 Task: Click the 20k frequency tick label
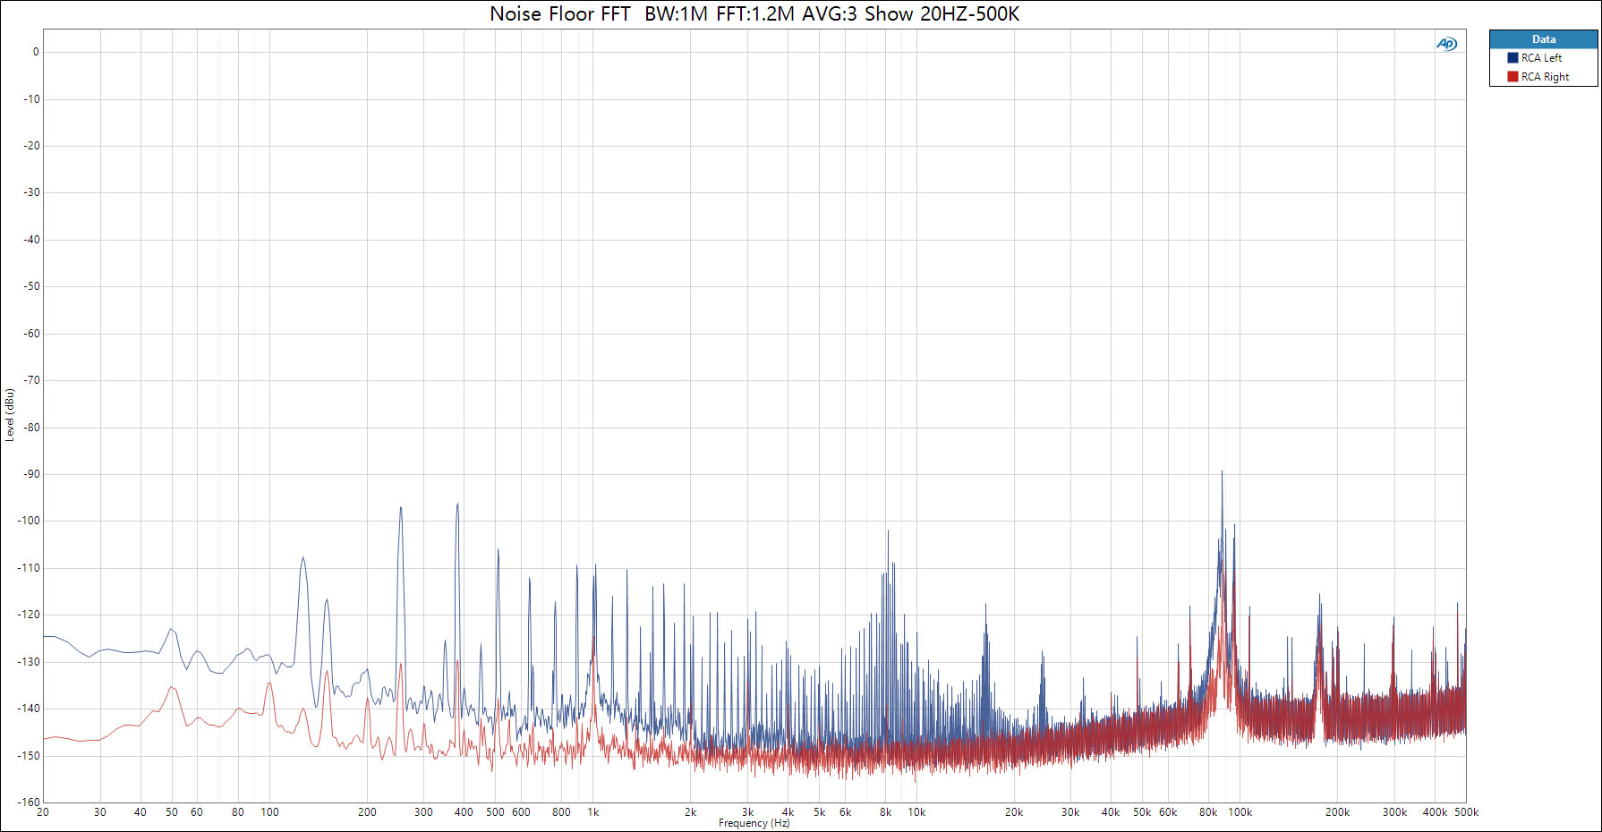click(1013, 812)
